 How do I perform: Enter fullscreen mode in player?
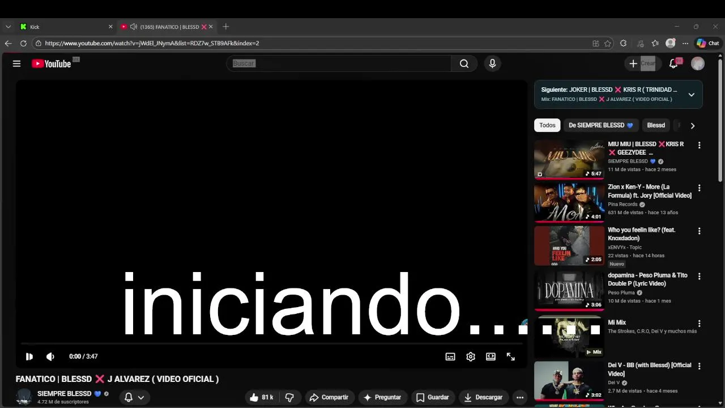pyautogui.click(x=511, y=356)
